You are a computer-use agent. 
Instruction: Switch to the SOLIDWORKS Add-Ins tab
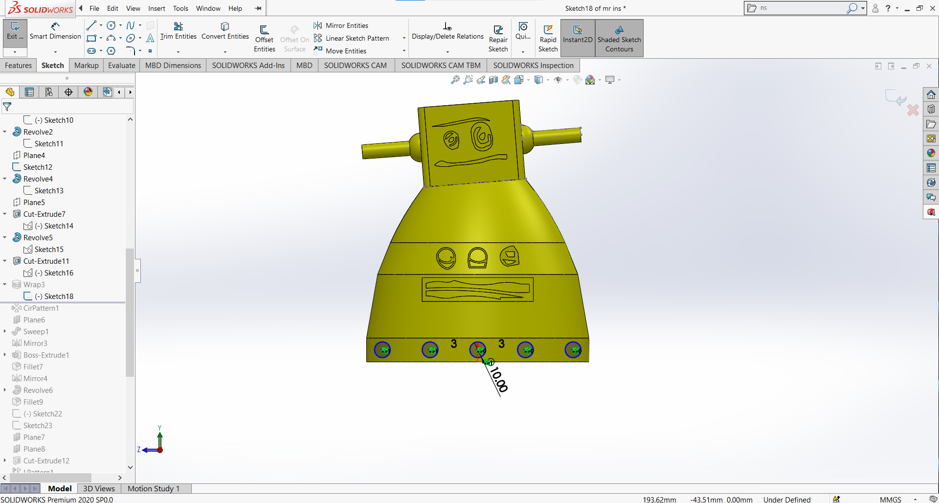[x=248, y=66]
